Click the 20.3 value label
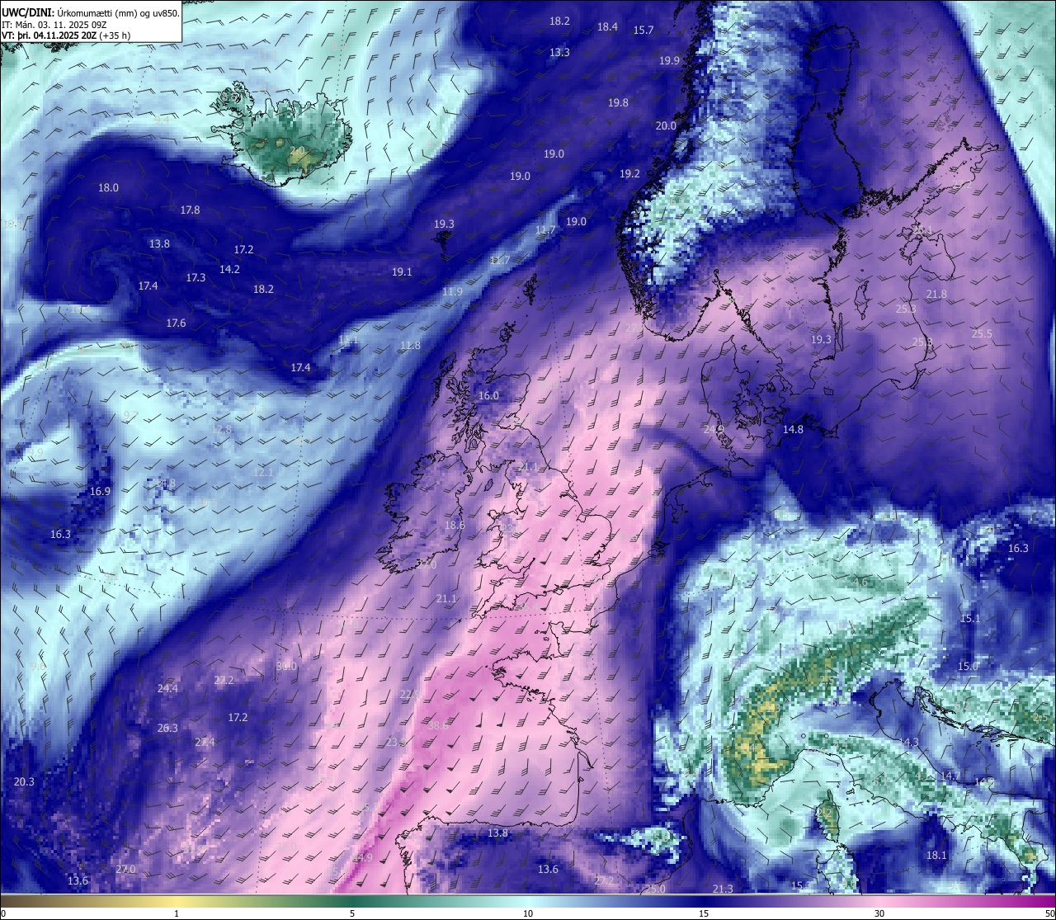 click(24, 781)
